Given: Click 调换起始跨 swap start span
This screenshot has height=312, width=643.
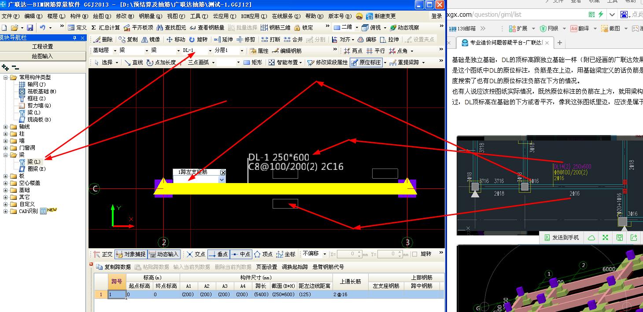Looking at the screenshot, I should [x=295, y=267].
